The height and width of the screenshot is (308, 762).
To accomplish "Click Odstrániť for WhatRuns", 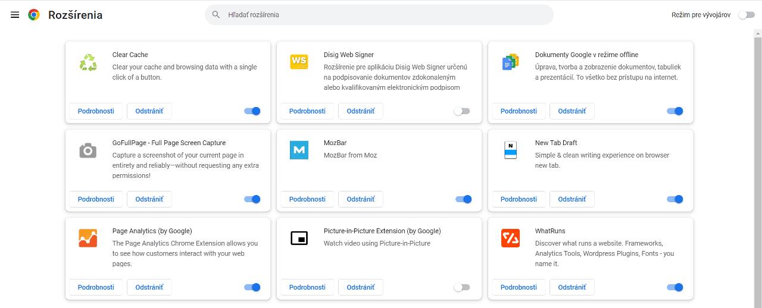I will coord(572,287).
